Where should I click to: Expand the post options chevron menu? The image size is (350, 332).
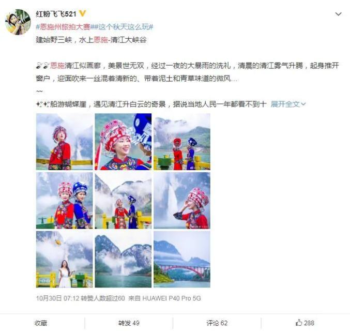pos(339,14)
